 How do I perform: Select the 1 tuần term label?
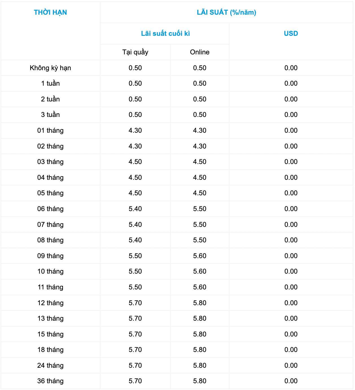click(50, 83)
